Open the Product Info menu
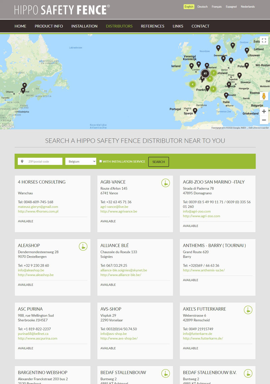 [49, 26]
